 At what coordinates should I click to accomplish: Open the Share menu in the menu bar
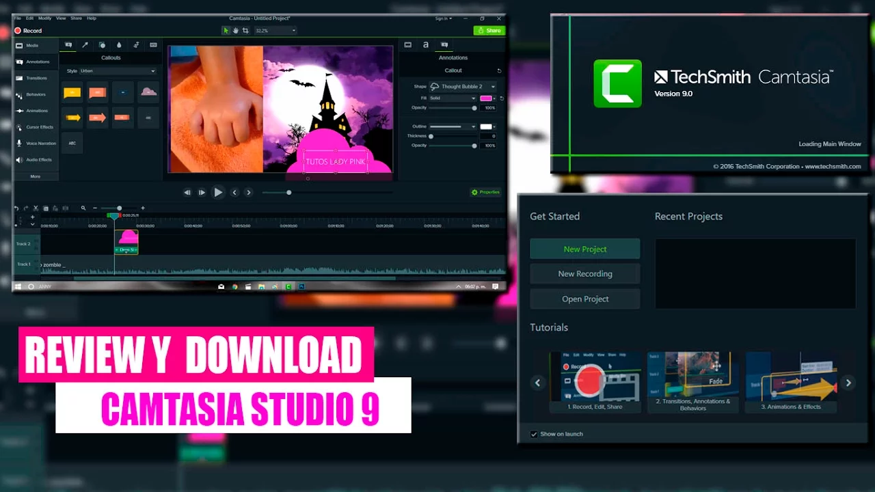[x=75, y=18]
